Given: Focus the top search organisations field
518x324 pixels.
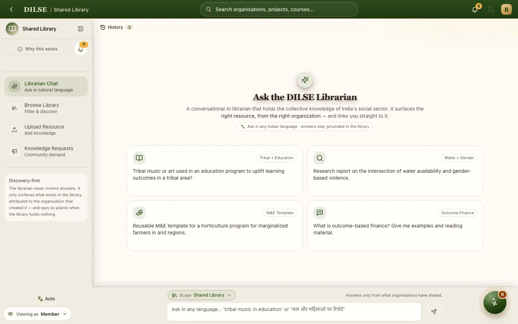Looking at the screenshot, I should point(279,9).
